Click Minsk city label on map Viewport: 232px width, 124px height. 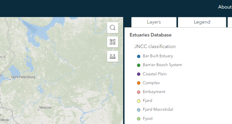pyautogui.click(x=5, y=120)
